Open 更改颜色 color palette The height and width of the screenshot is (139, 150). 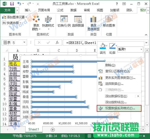pos(36,23)
